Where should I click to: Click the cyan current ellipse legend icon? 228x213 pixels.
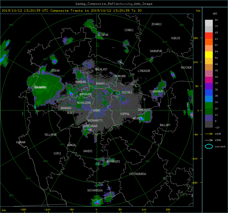[209, 146]
